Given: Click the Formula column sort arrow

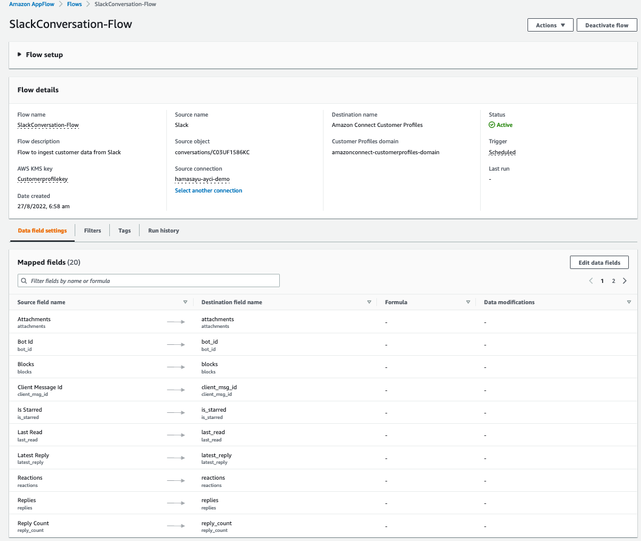Looking at the screenshot, I should 468,302.
